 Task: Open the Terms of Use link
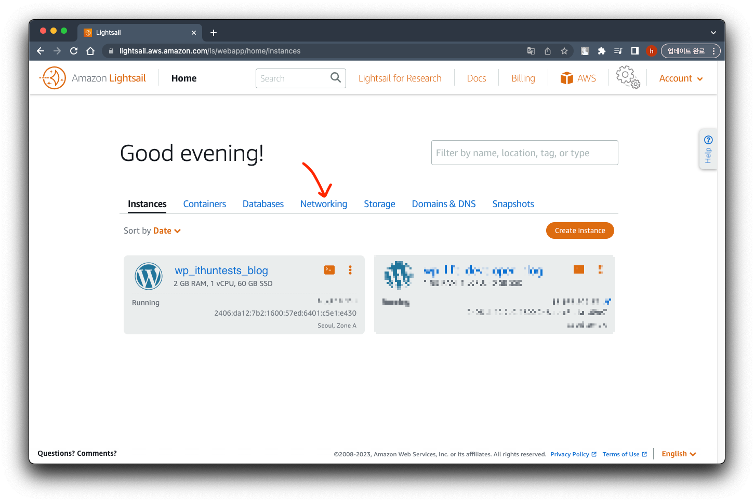click(x=625, y=454)
